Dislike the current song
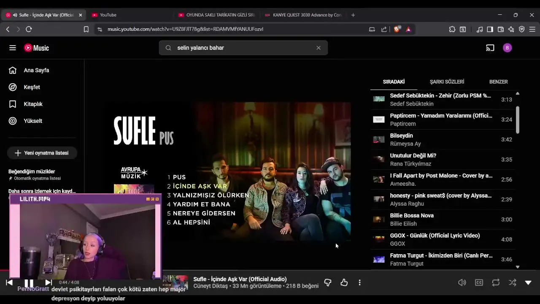This screenshot has height=304, width=540. pyautogui.click(x=328, y=282)
